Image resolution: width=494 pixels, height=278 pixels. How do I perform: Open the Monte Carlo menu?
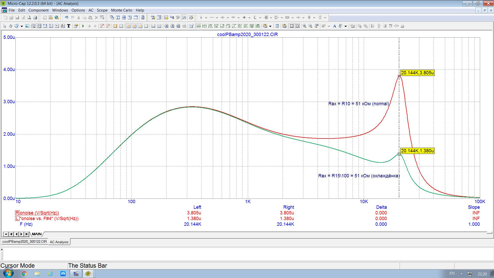[121, 10]
